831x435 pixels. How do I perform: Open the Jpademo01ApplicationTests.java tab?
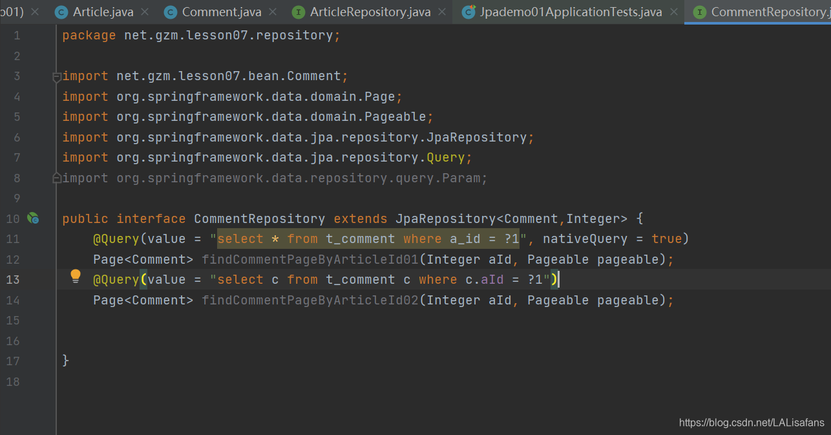click(x=571, y=12)
